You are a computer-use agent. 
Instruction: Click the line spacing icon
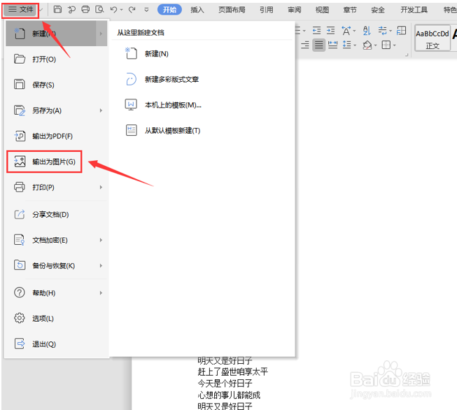click(x=346, y=45)
